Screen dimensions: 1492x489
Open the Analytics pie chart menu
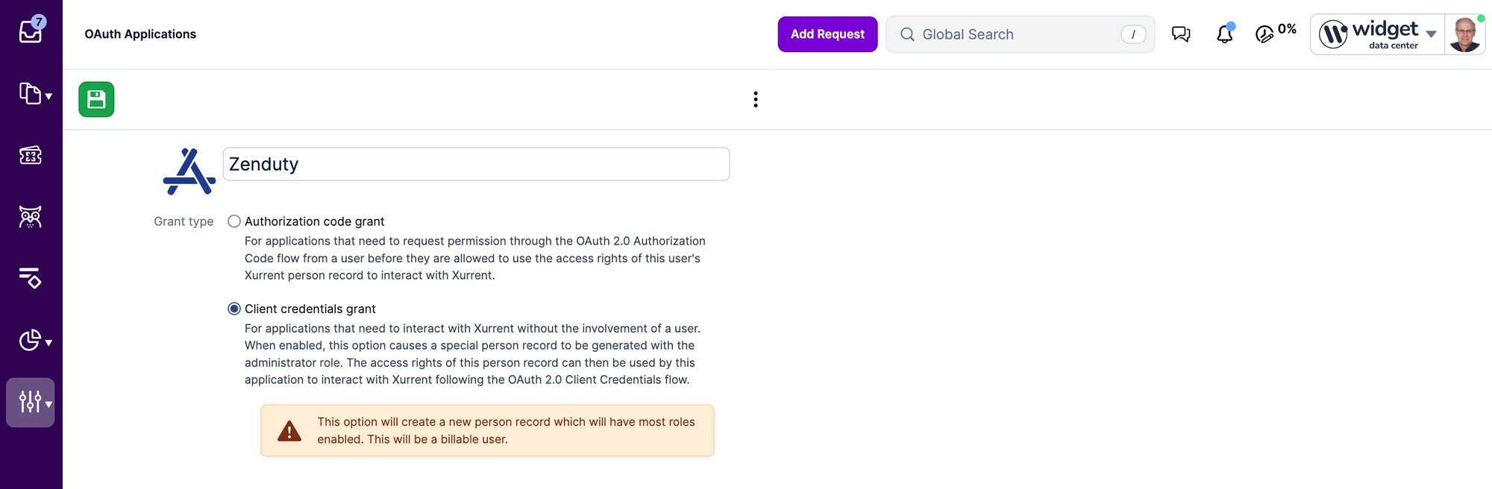(x=35, y=341)
